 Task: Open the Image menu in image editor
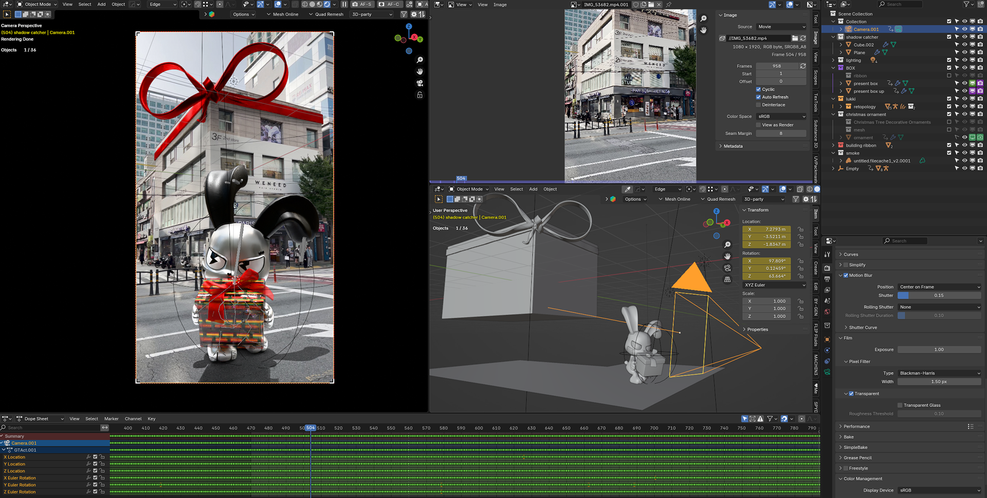click(x=500, y=5)
